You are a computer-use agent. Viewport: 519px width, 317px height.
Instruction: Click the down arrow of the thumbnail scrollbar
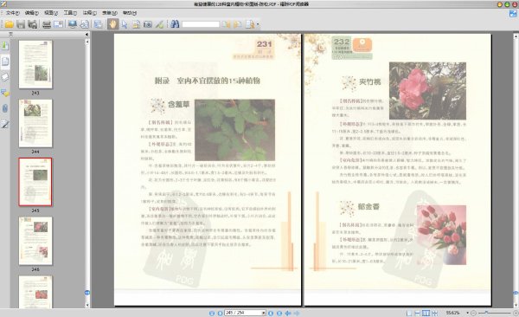point(87,305)
